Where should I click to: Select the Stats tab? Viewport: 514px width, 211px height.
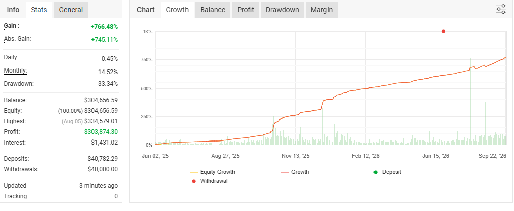[x=39, y=10]
